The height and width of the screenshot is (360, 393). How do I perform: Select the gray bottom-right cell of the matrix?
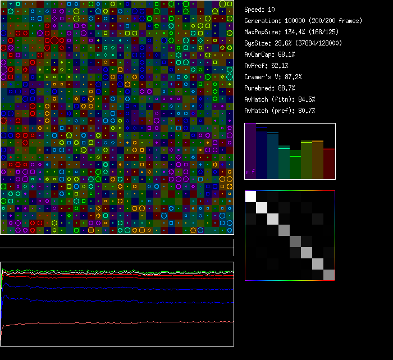[329, 275]
